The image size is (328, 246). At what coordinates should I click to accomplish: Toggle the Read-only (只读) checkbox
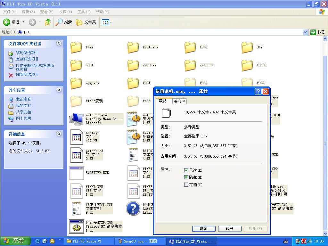(x=186, y=170)
